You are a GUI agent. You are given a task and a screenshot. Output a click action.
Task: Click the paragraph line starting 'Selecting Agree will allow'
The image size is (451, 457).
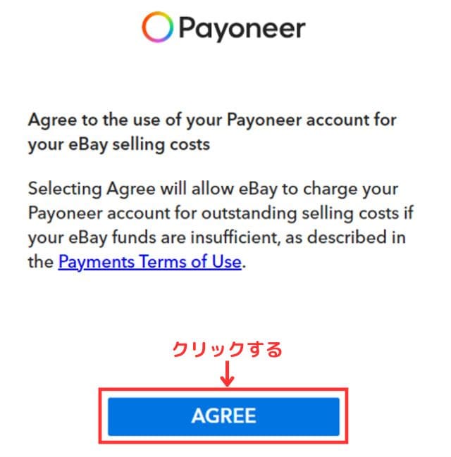(x=213, y=189)
